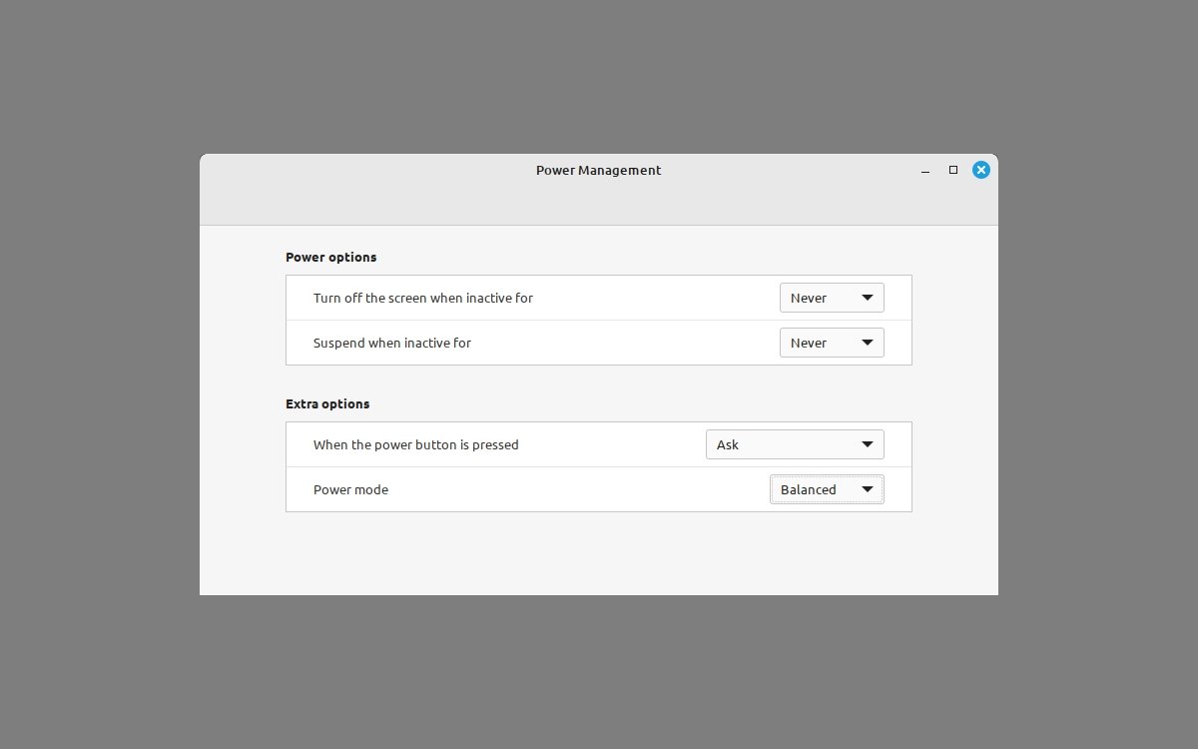Screen dimensions: 1198x749
Task: Click the "Power mode" row label
Action: coord(350,489)
